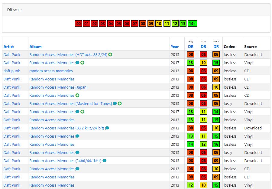This screenshot has height=189, width=272.
Task: Open Random Access Memories (24bit/44.1kHz) link
Action: pos(65,161)
